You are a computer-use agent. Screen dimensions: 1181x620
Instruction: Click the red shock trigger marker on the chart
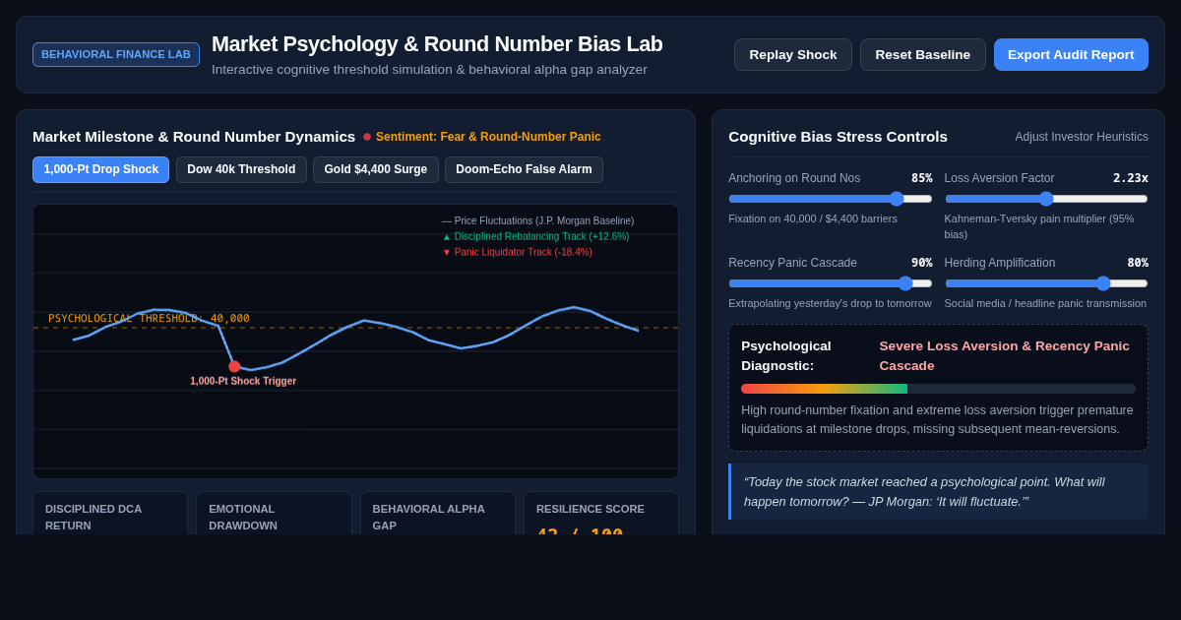234,366
